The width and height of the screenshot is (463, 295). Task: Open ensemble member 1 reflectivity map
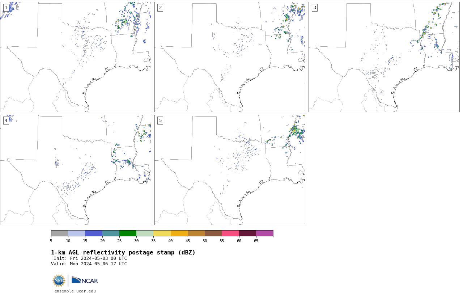click(75, 57)
